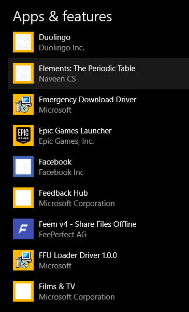Image resolution: width=189 pixels, height=312 pixels.
Task: Click the FFU Loader Driver installer icon
Action: pyautogui.click(x=23, y=260)
